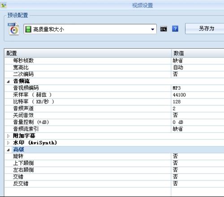Select the 宽高比 row
This screenshot has width=224, height=197.
pyautogui.click(x=114, y=67)
